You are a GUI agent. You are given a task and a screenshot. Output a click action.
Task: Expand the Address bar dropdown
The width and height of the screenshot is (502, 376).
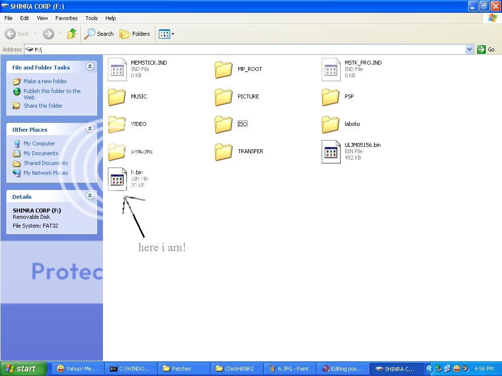point(469,49)
